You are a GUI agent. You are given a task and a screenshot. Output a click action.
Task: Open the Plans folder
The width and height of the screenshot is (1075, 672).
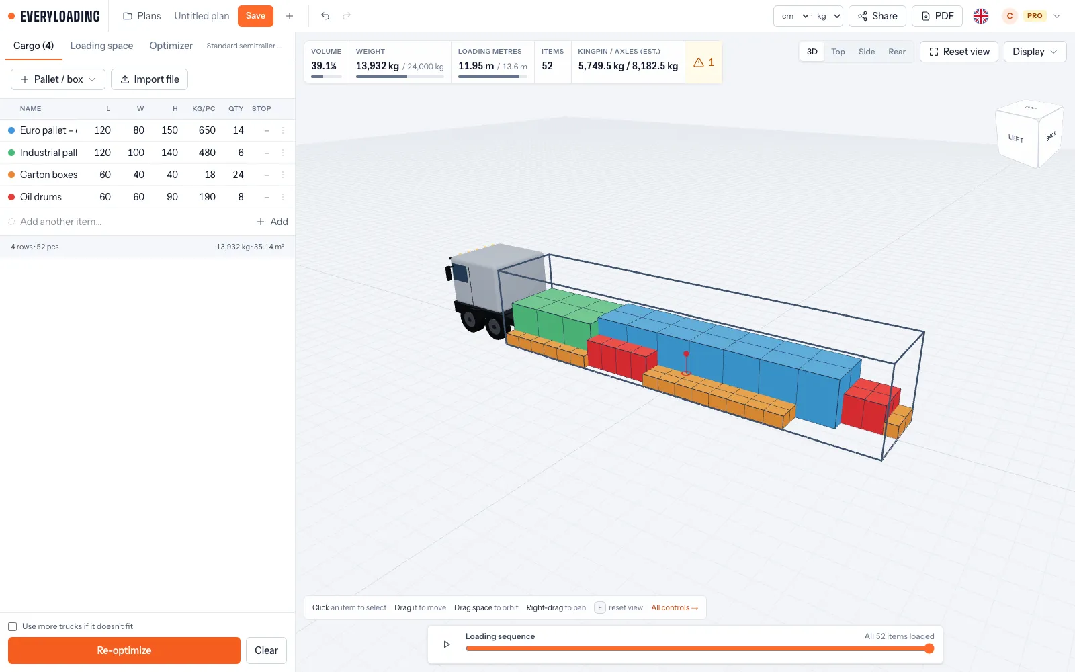pyautogui.click(x=142, y=16)
